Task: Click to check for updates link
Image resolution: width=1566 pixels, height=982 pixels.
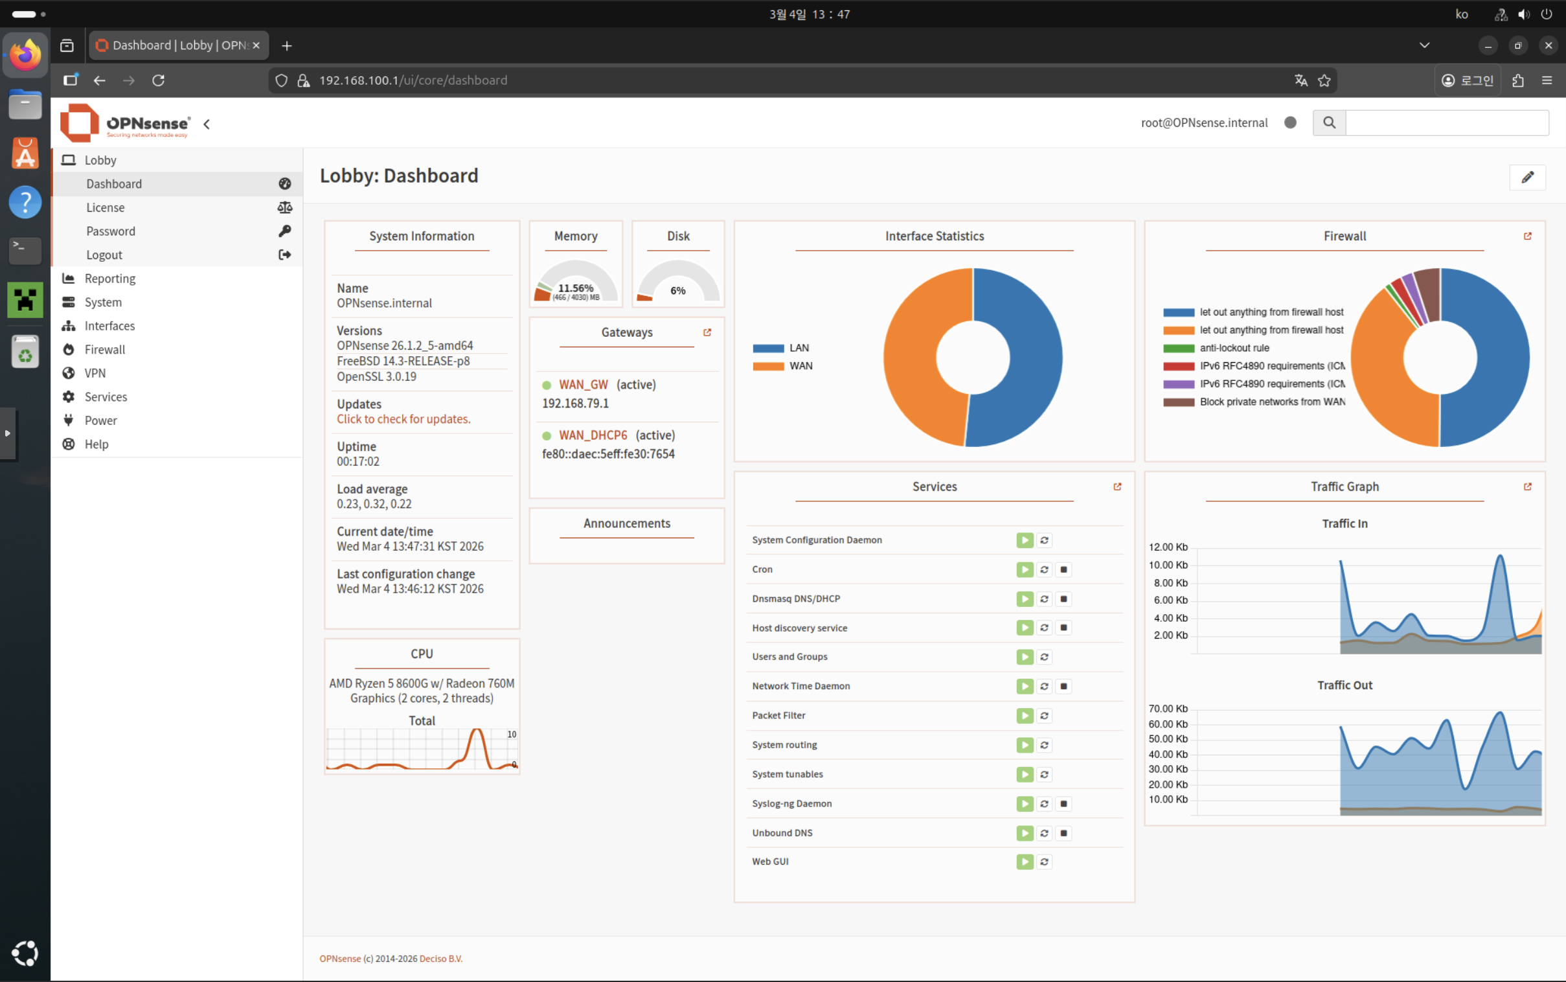Action: click(403, 419)
